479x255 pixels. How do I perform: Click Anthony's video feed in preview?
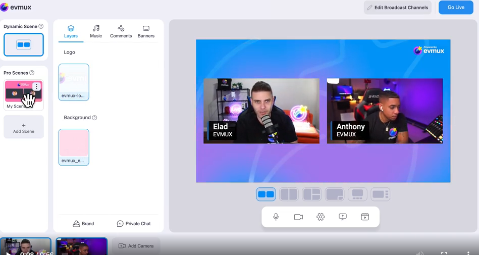coord(385,111)
